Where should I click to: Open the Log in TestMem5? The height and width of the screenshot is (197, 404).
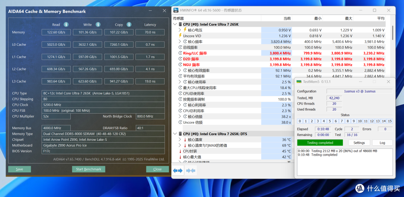tap(382, 143)
